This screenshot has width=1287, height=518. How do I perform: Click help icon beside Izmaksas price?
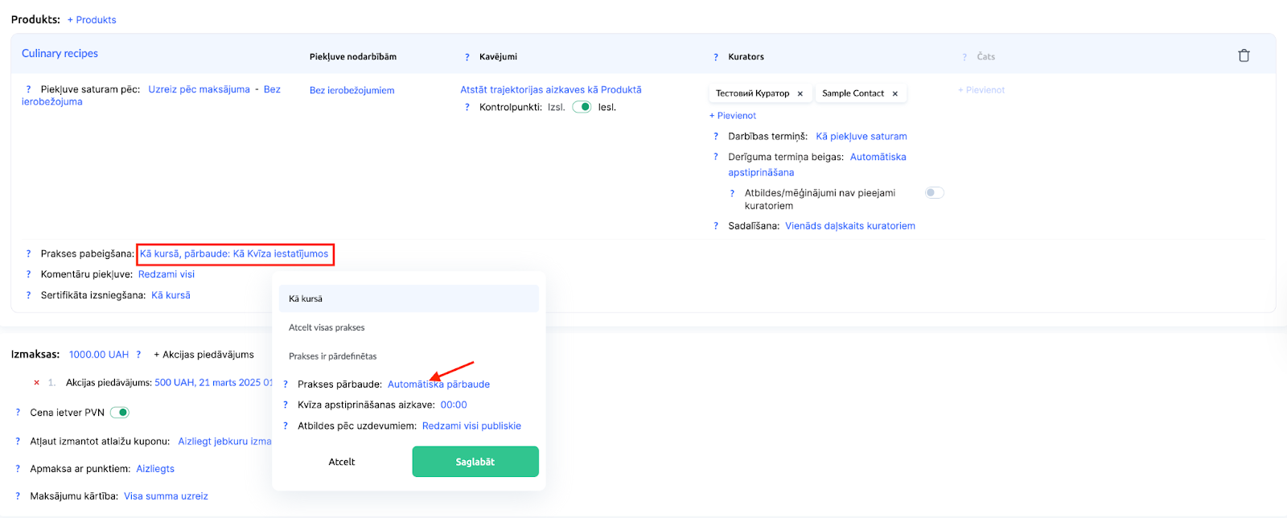click(138, 355)
